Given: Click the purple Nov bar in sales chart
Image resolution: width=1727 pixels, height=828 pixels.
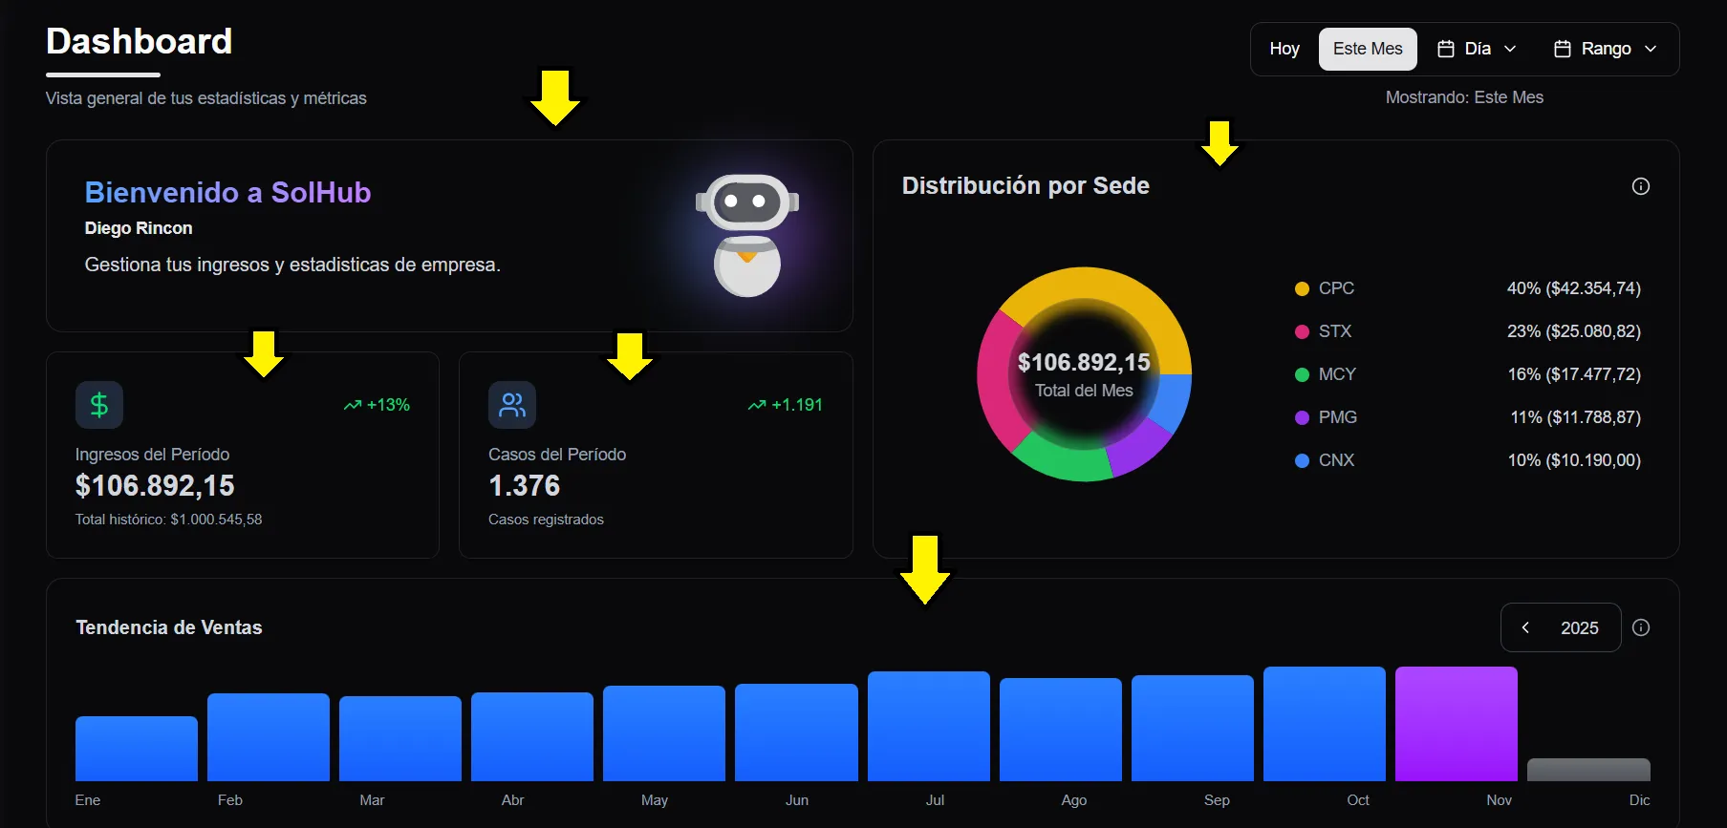Looking at the screenshot, I should tap(1457, 724).
